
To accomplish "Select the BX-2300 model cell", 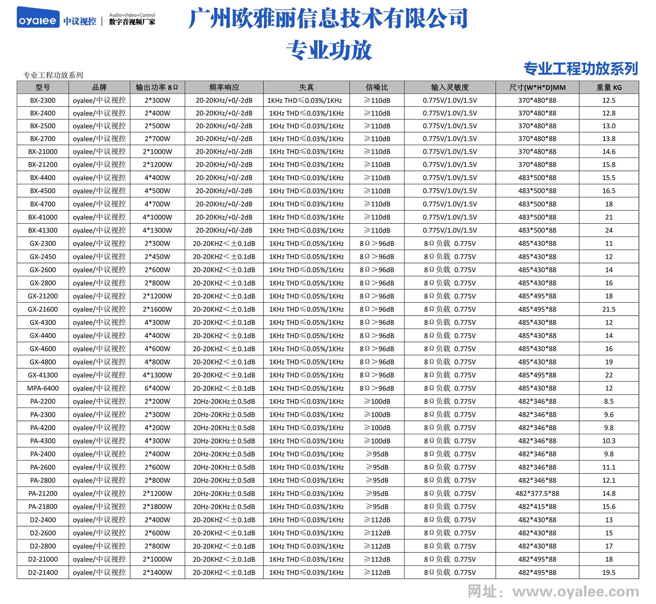I will (43, 100).
